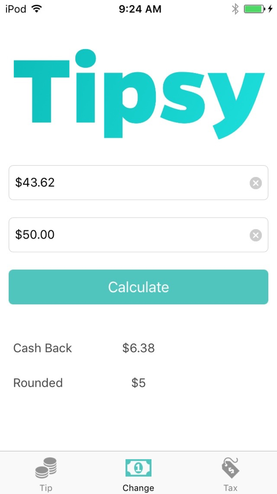This screenshot has height=494, width=277.
Task: Tap the Calculate button
Action: pos(138,287)
